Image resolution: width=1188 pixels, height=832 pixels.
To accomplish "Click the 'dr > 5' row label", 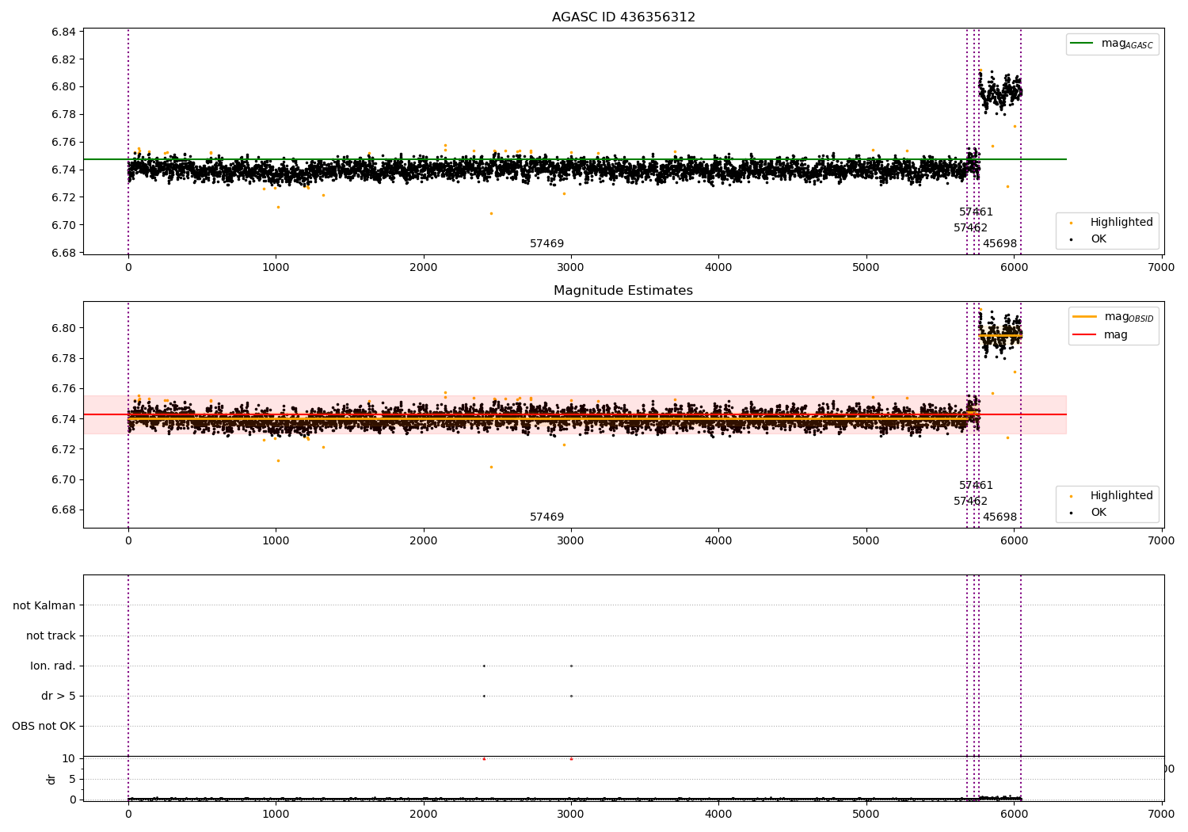I will pyautogui.click(x=59, y=697).
